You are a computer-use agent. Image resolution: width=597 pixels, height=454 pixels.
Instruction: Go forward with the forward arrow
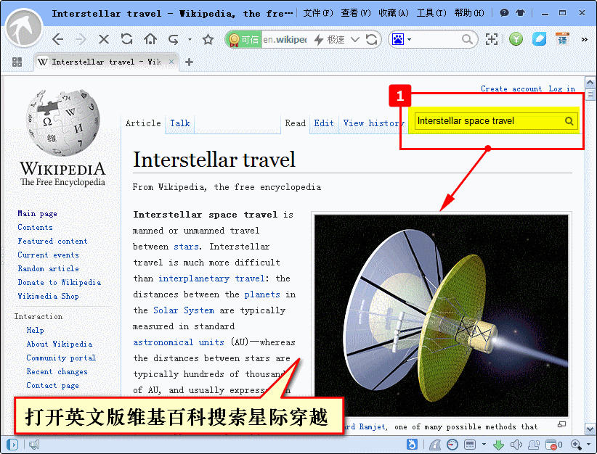(x=81, y=38)
